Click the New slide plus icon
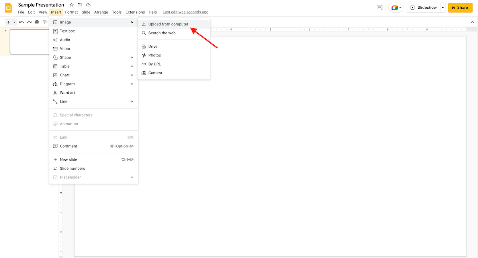 (8, 22)
